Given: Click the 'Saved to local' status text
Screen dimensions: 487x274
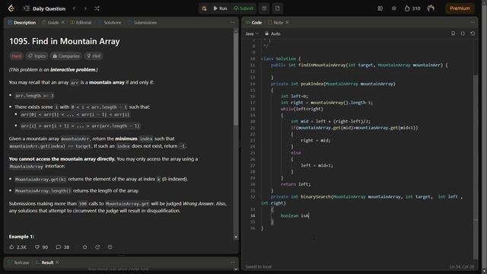Looking at the screenshot, I should 258,266.
